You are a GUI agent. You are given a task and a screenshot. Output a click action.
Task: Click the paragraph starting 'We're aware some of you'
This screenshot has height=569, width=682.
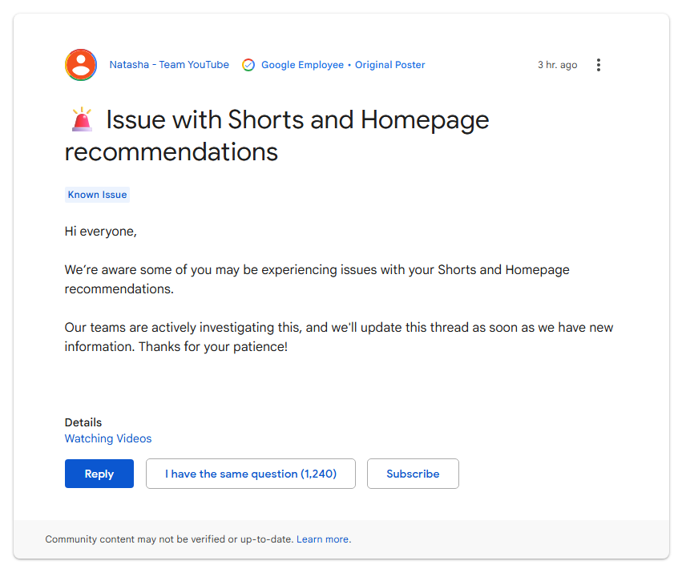point(317,279)
